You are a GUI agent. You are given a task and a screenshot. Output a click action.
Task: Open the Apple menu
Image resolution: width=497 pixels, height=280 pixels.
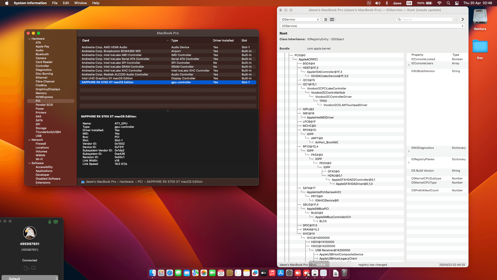coord(7,3)
